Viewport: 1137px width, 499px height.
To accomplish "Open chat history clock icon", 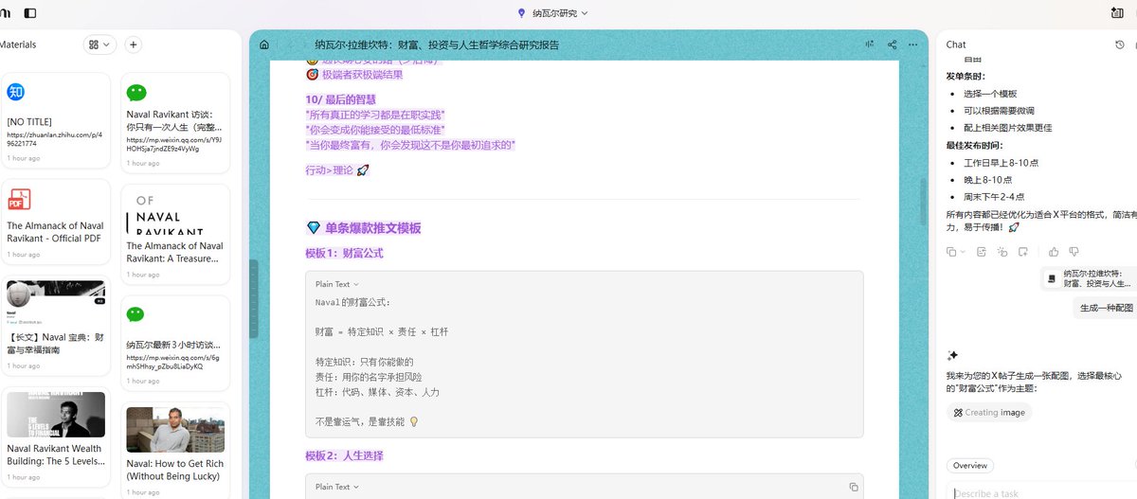I will pyautogui.click(x=1120, y=45).
